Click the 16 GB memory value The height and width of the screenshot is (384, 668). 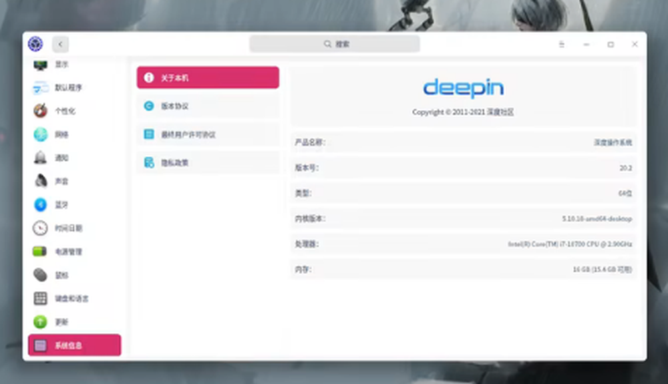[603, 270]
